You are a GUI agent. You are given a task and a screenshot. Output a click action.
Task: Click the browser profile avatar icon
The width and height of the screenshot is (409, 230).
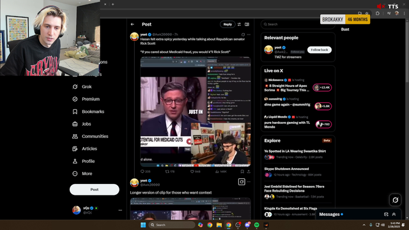[x=397, y=13]
